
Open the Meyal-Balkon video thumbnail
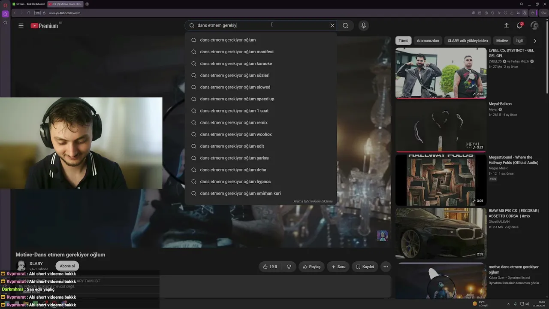pyautogui.click(x=441, y=126)
